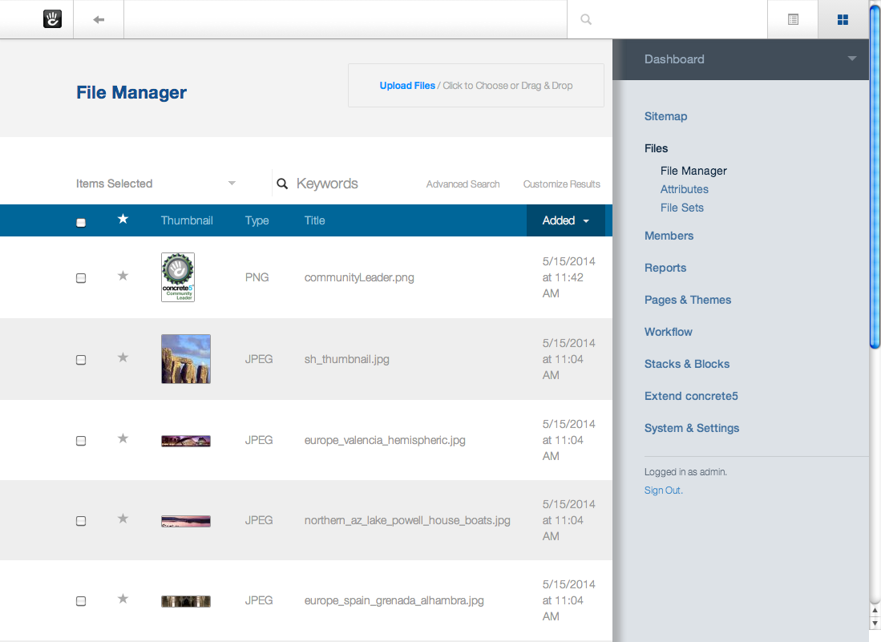881x642 pixels.
Task: Star the sh_thumbnail.jpg file
Action: (123, 357)
